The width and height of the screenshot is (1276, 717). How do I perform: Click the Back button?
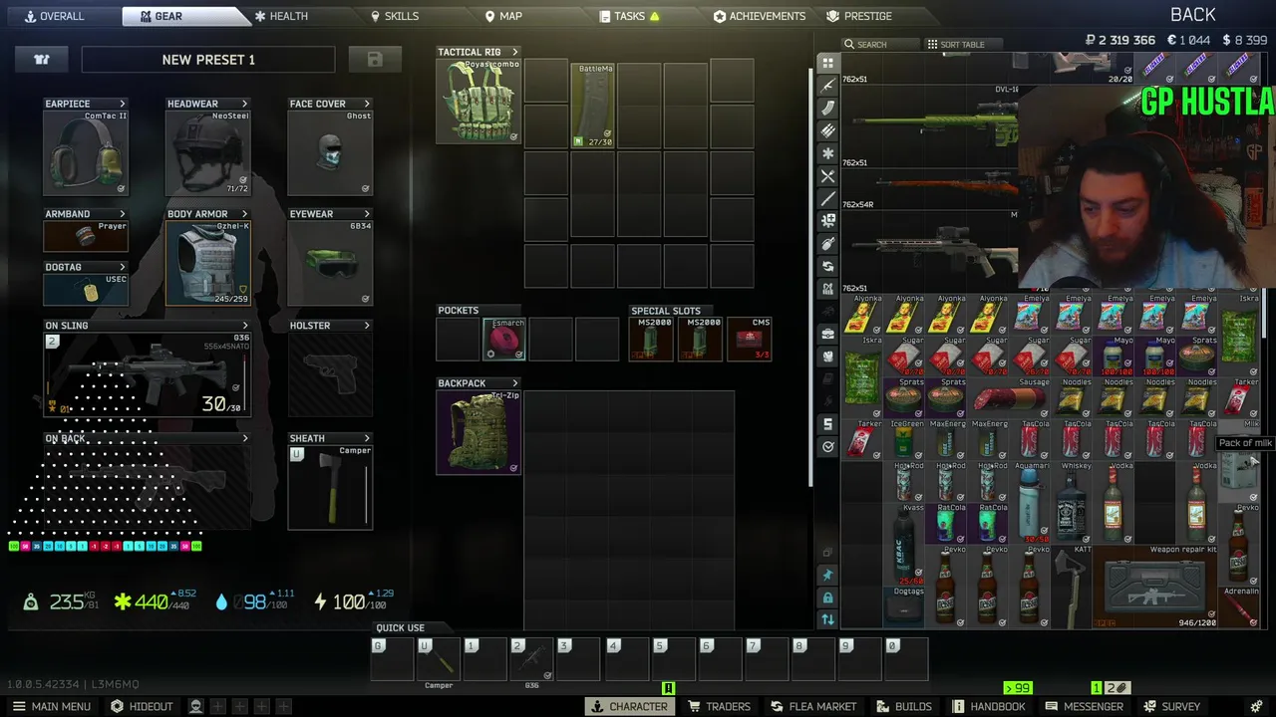point(1193,14)
